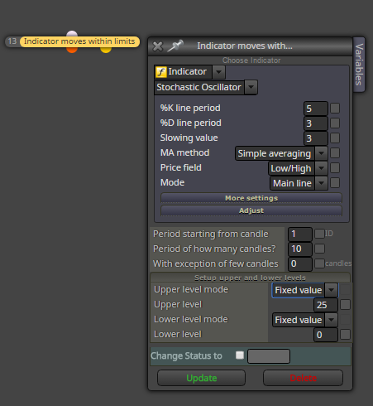Image resolution: width=373 pixels, height=406 pixels.
Task: Click the Period of how many candles field
Action: 300,249
